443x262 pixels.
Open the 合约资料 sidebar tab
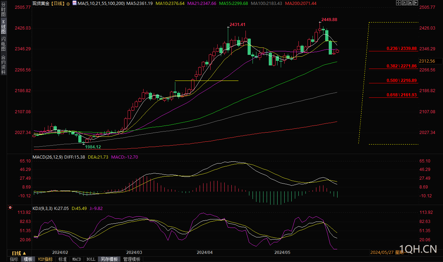point(3,65)
